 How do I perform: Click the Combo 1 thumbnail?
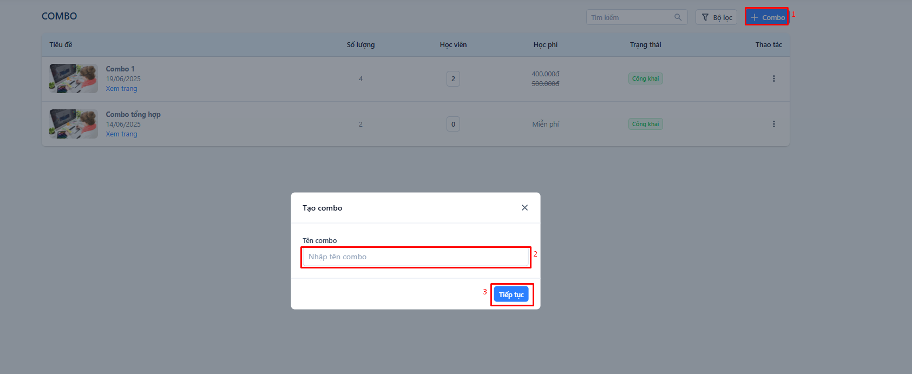(x=74, y=78)
